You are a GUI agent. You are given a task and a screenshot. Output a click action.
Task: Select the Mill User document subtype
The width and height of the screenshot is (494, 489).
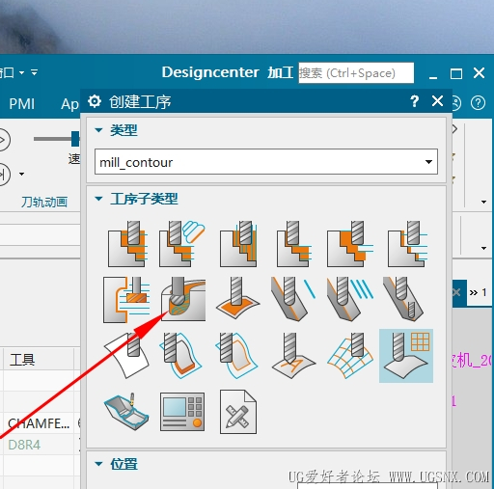[238, 412]
